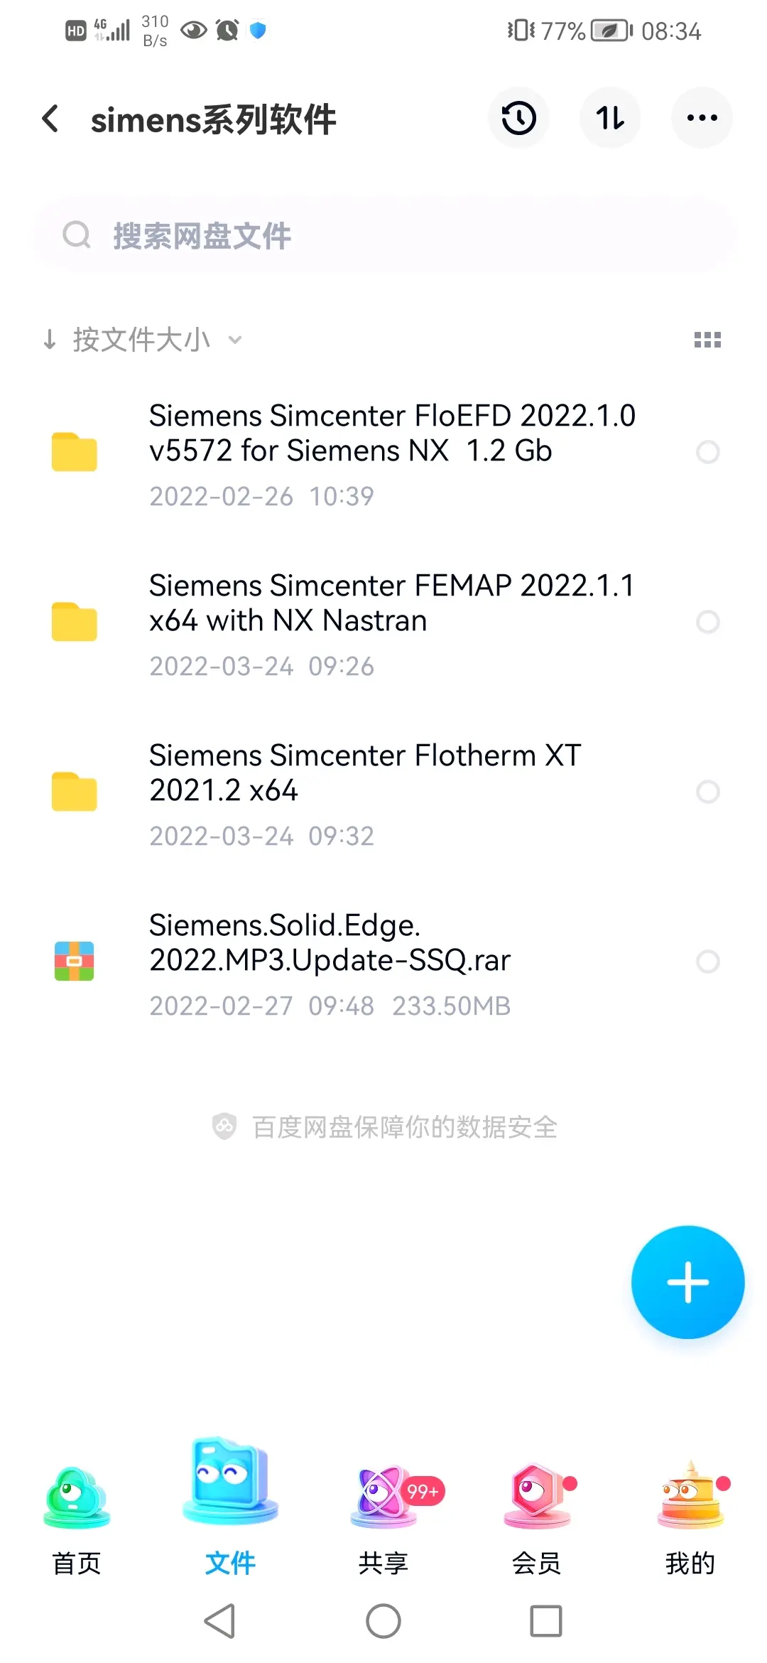Select the Simcenter FloEFD 2022.1.0 folder radio
The image size is (767, 1663).
click(708, 452)
